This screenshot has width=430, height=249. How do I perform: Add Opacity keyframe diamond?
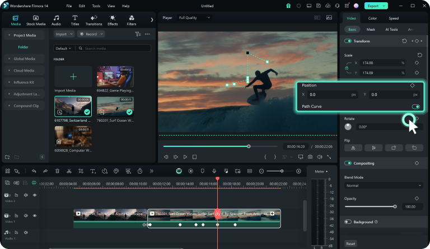click(x=417, y=198)
